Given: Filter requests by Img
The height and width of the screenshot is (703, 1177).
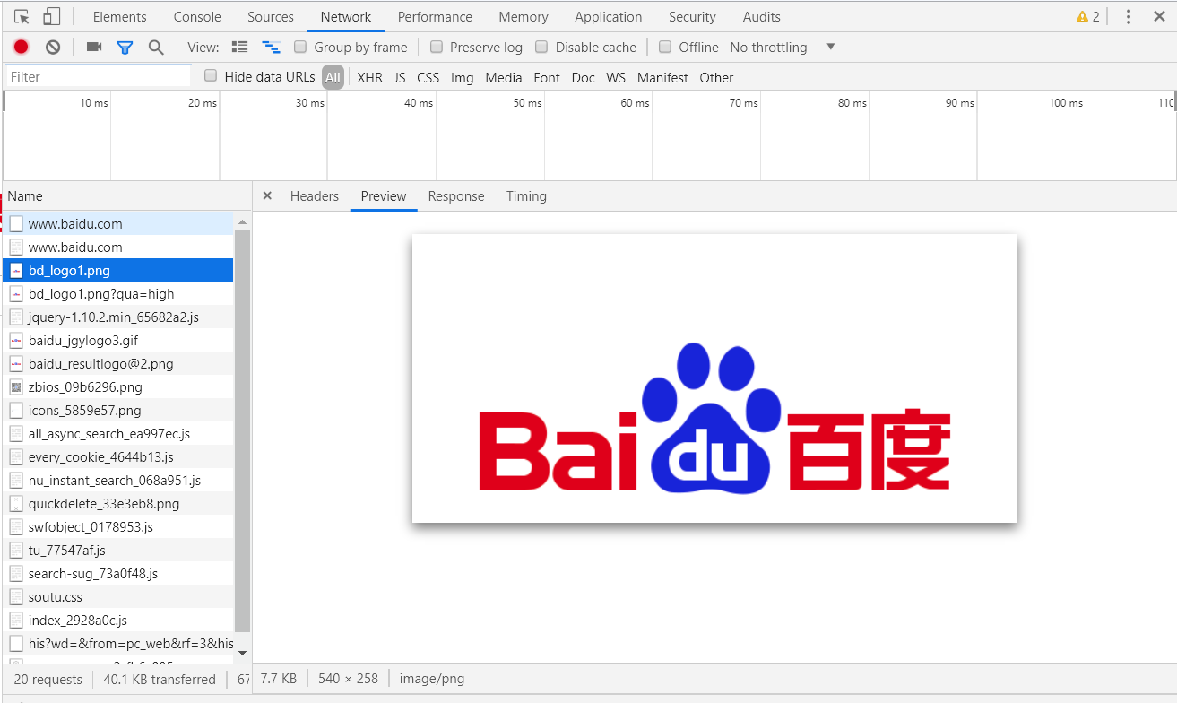Looking at the screenshot, I should [x=463, y=77].
